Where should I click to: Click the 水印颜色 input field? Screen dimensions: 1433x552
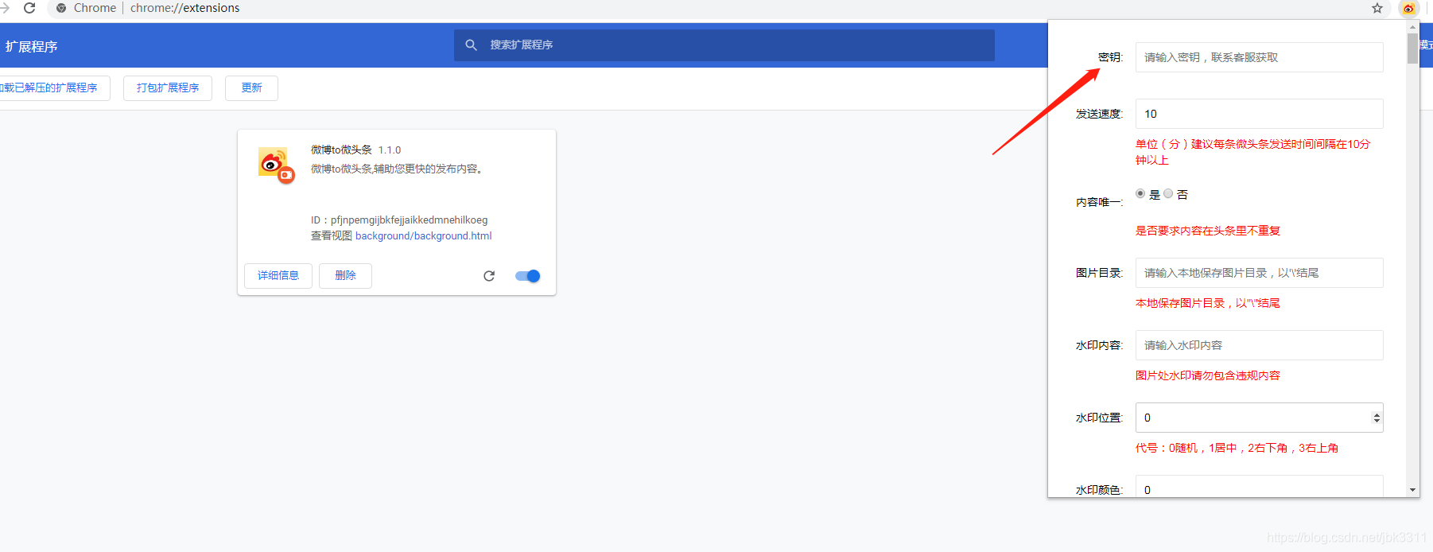click(1259, 487)
